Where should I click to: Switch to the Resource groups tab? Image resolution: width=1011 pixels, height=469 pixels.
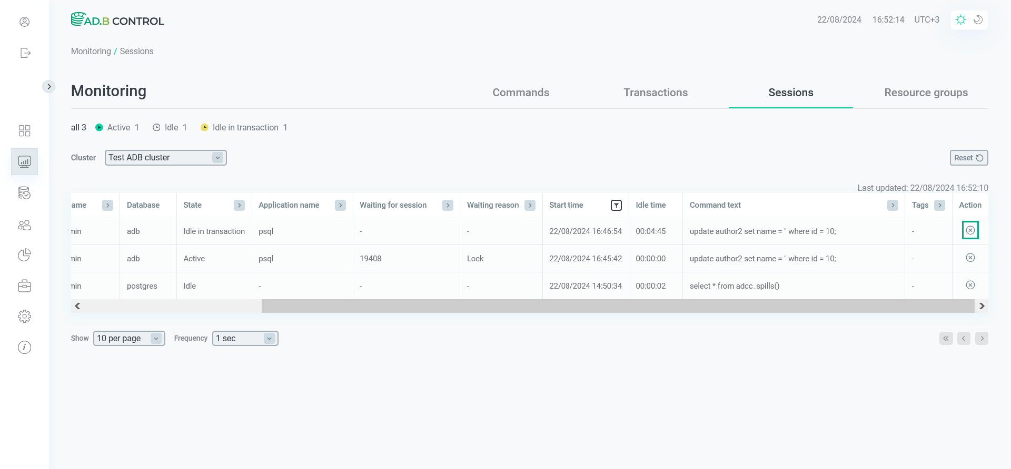click(926, 93)
